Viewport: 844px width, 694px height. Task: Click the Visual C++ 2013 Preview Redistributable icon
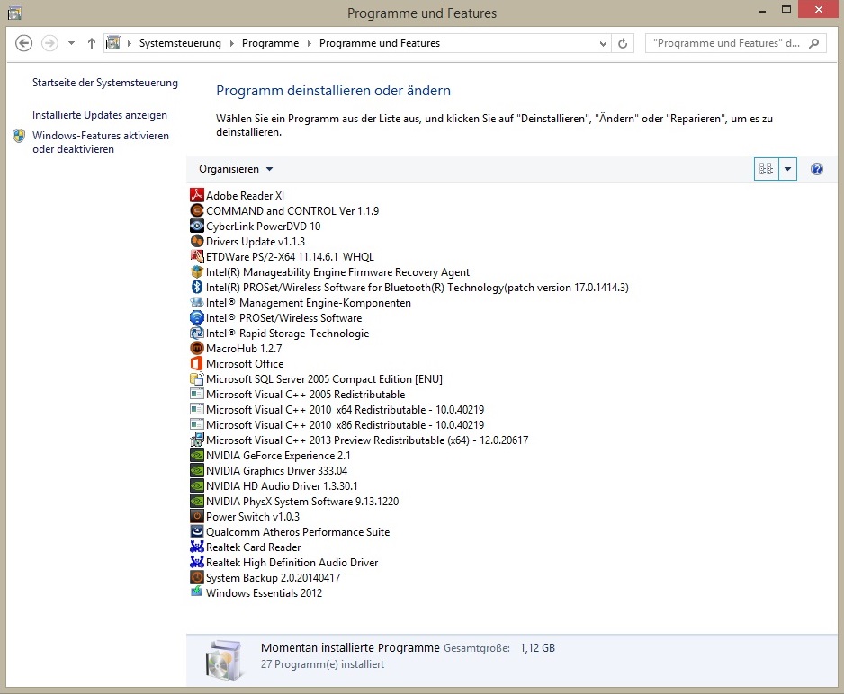tap(197, 440)
